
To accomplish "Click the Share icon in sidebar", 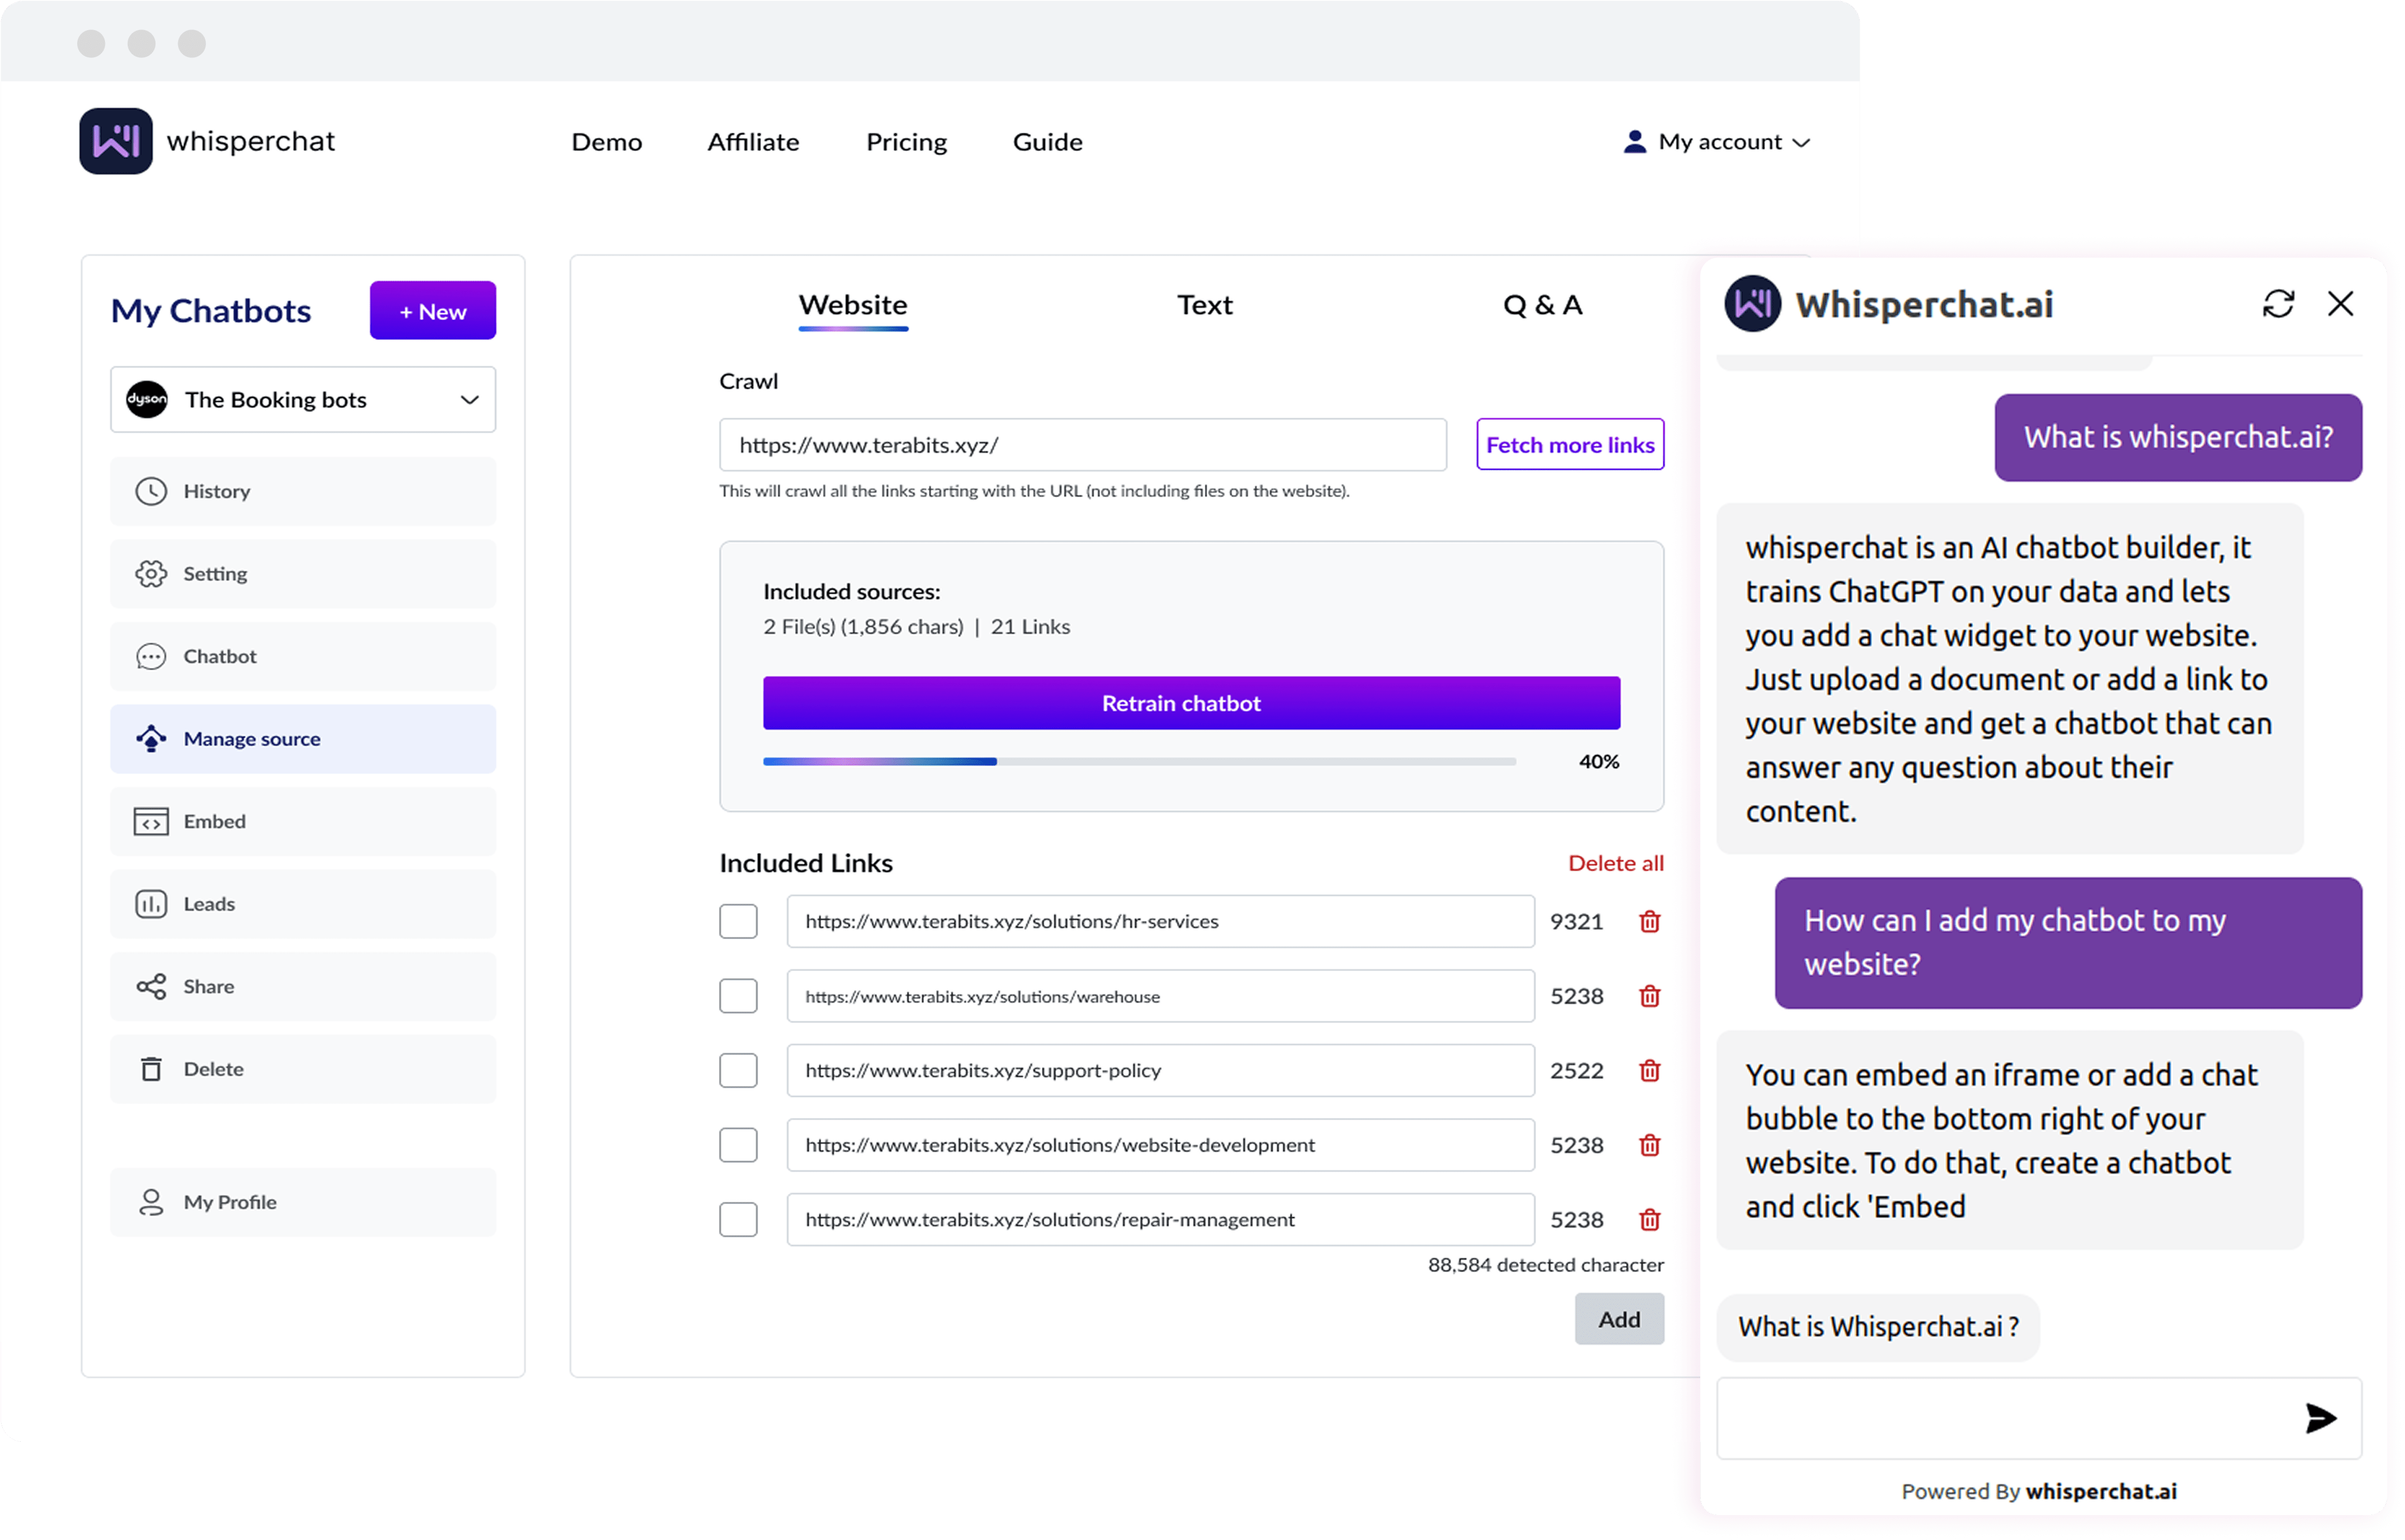I will 152,986.
